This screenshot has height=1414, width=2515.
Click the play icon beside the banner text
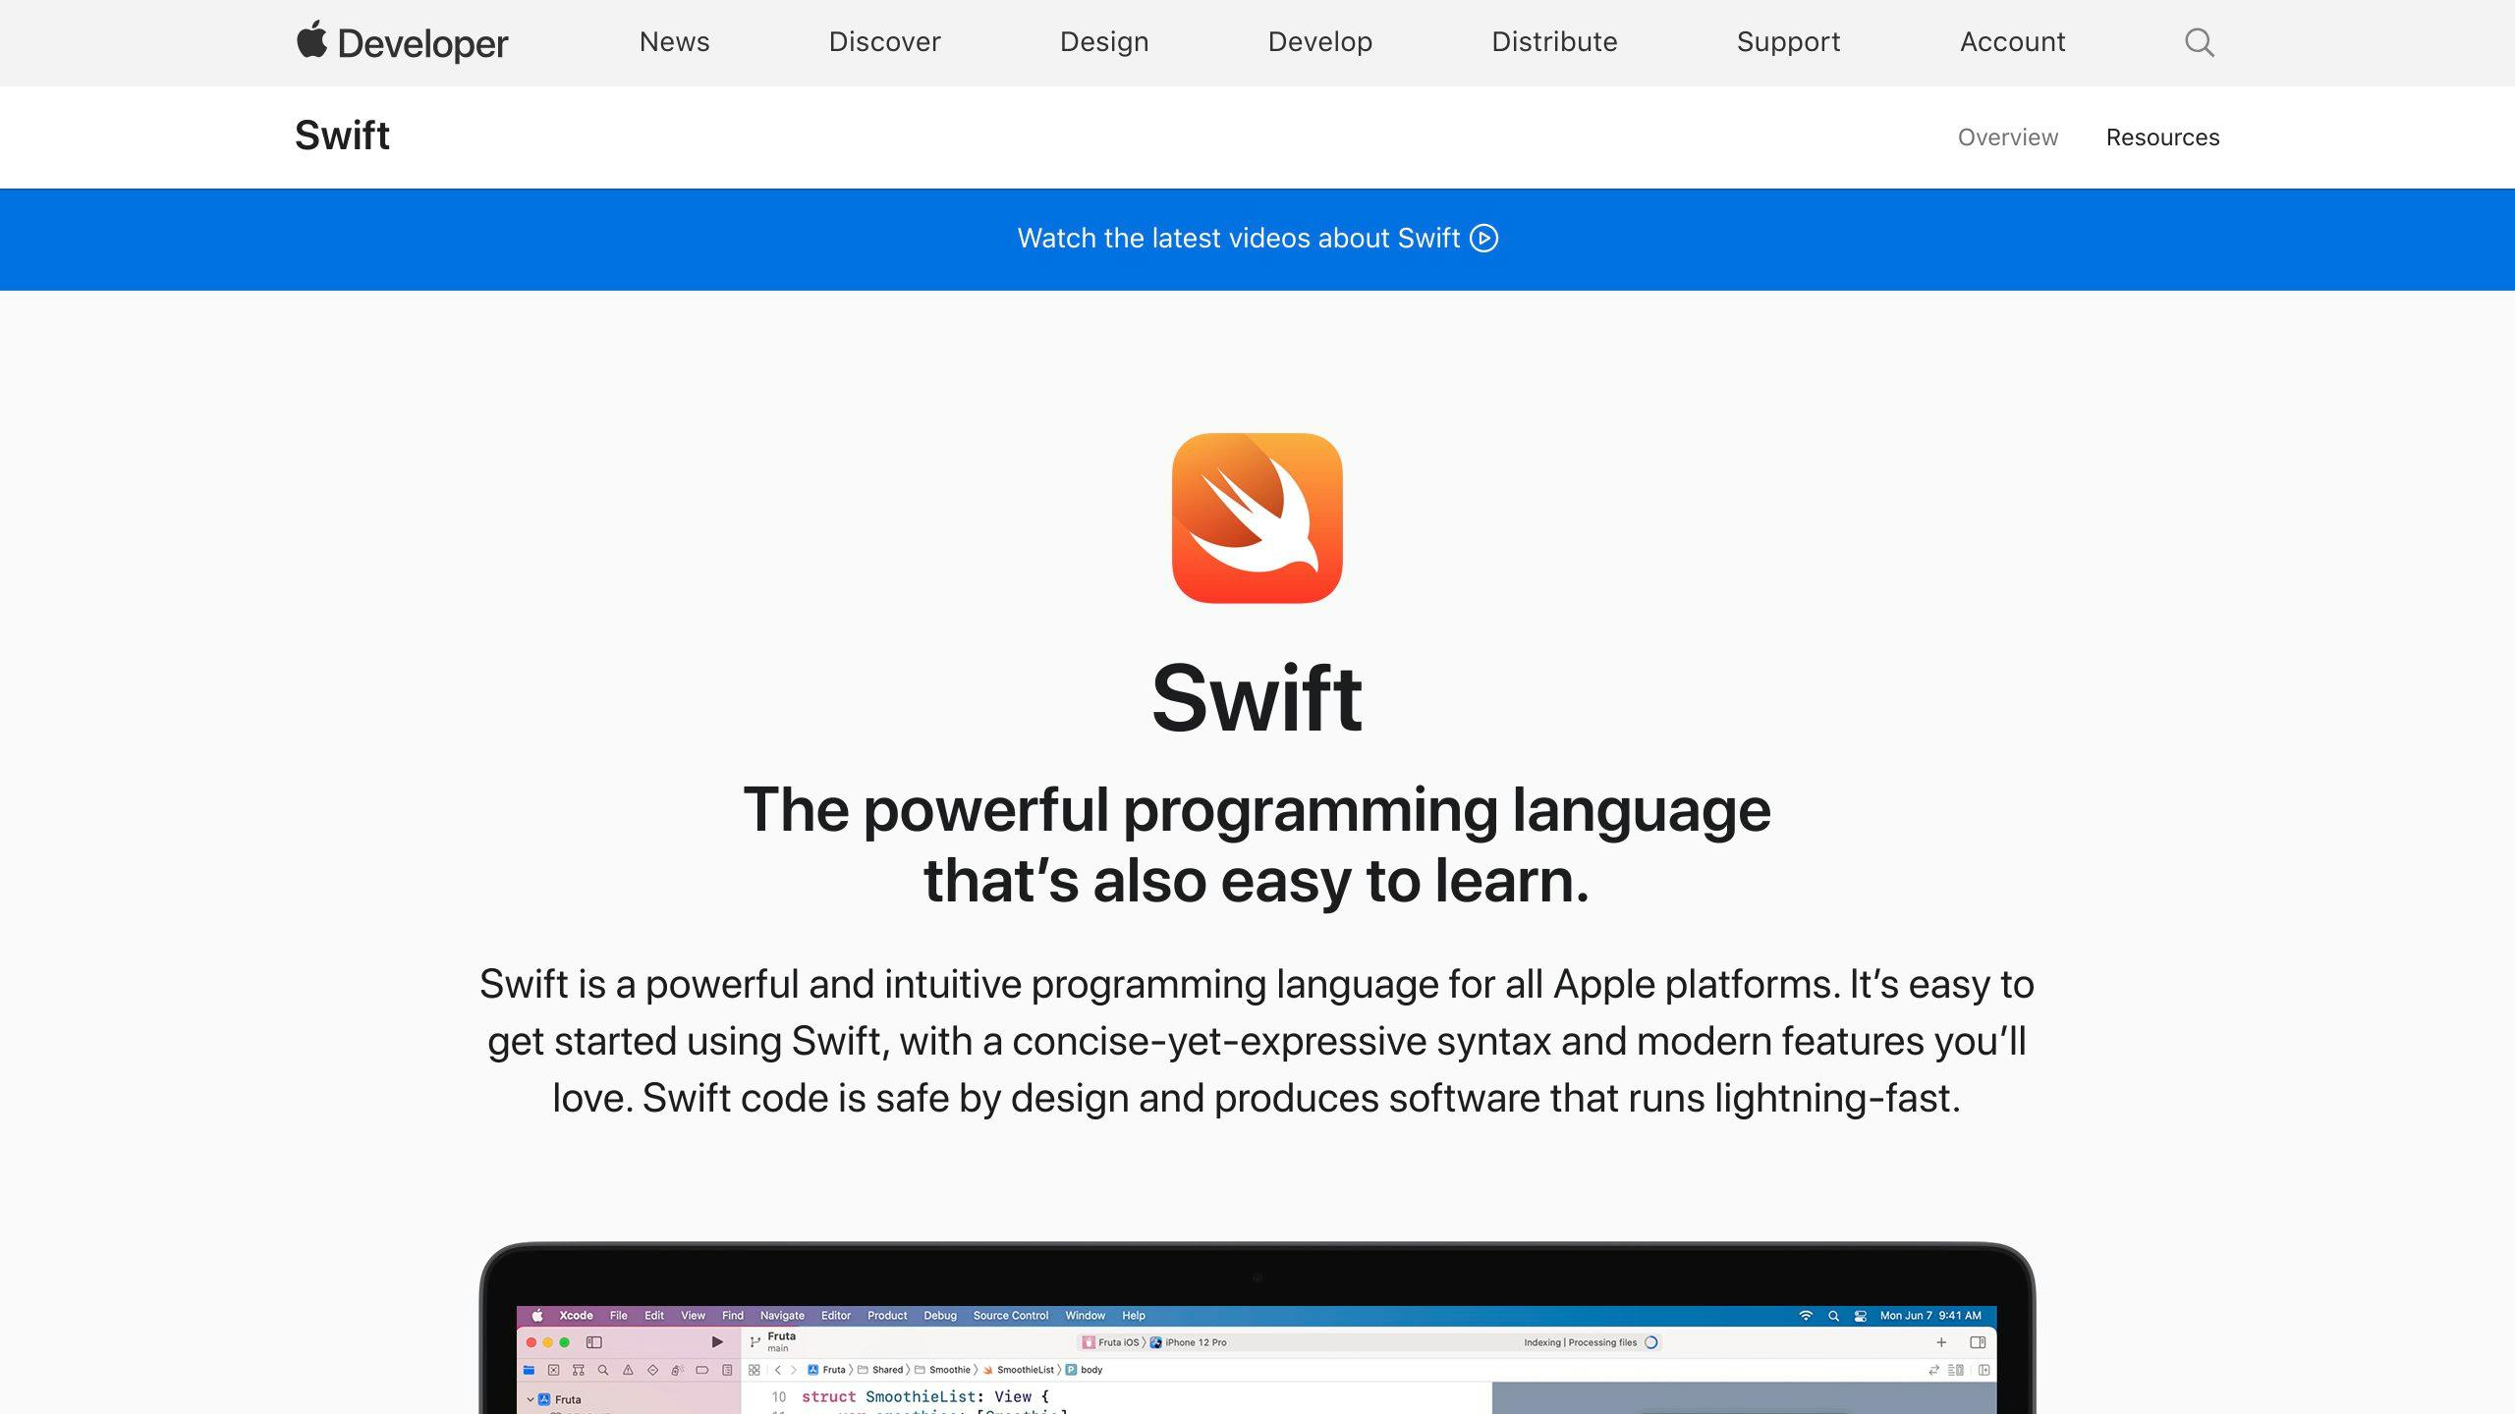pyautogui.click(x=1483, y=238)
